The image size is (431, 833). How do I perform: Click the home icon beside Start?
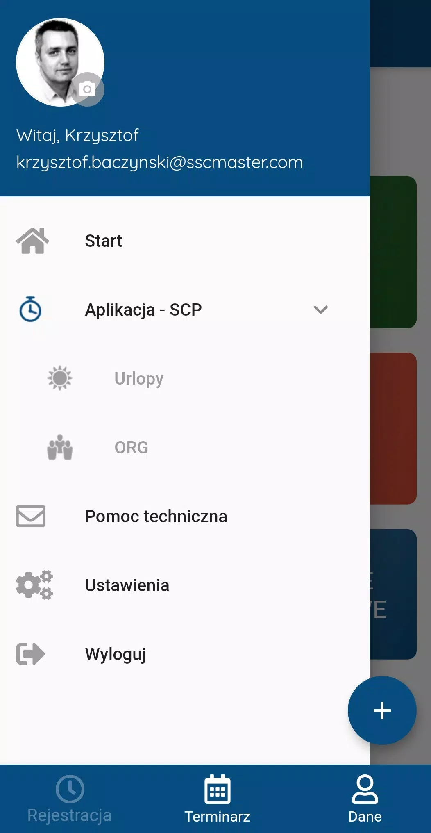[x=32, y=241]
